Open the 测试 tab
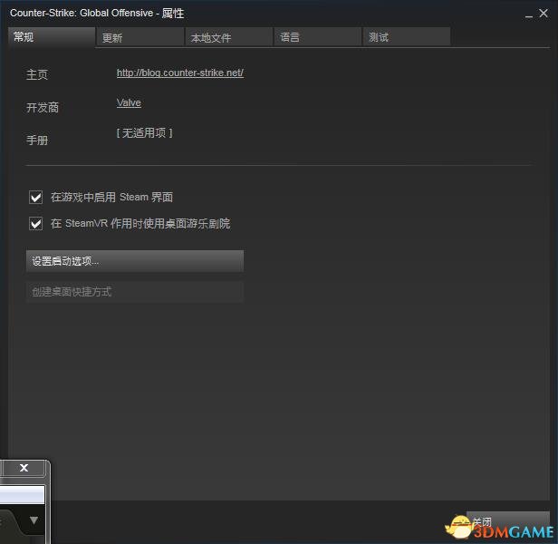 click(407, 36)
